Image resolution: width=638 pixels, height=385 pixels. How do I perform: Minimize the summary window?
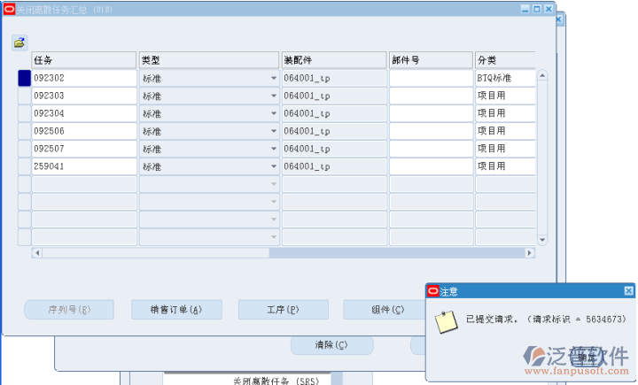(525, 8)
